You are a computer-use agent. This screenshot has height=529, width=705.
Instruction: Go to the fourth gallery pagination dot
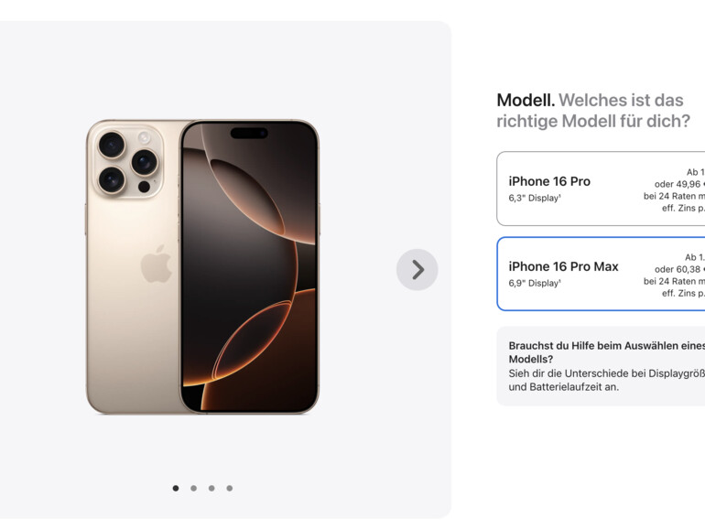(x=230, y=488)
